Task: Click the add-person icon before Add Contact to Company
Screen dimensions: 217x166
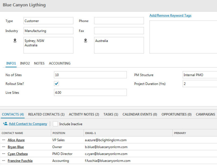Action: click(x=5, y=124)
